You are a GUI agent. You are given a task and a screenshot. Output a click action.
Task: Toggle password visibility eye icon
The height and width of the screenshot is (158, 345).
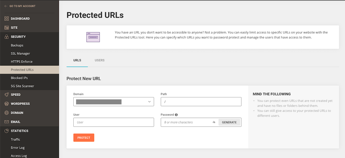(213, 122)
